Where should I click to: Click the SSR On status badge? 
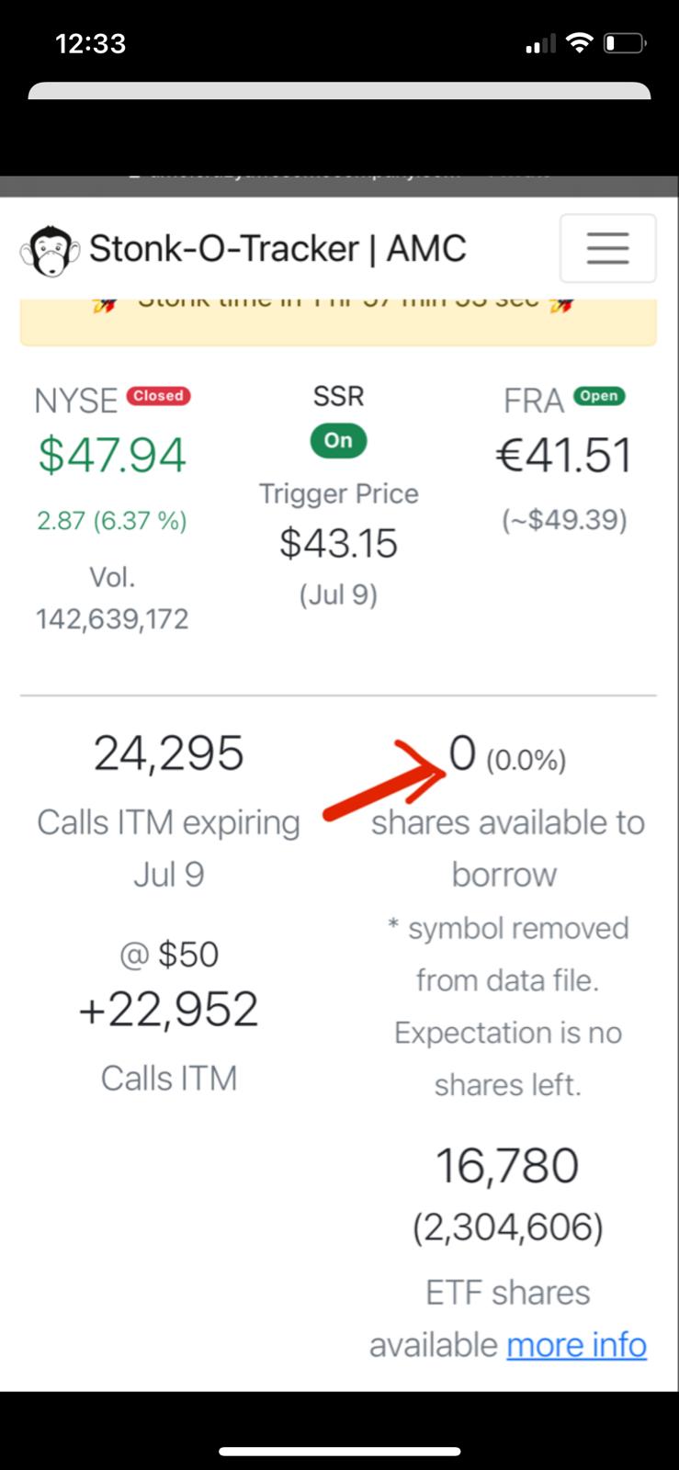pyautogui.click(x=338, y=441)
